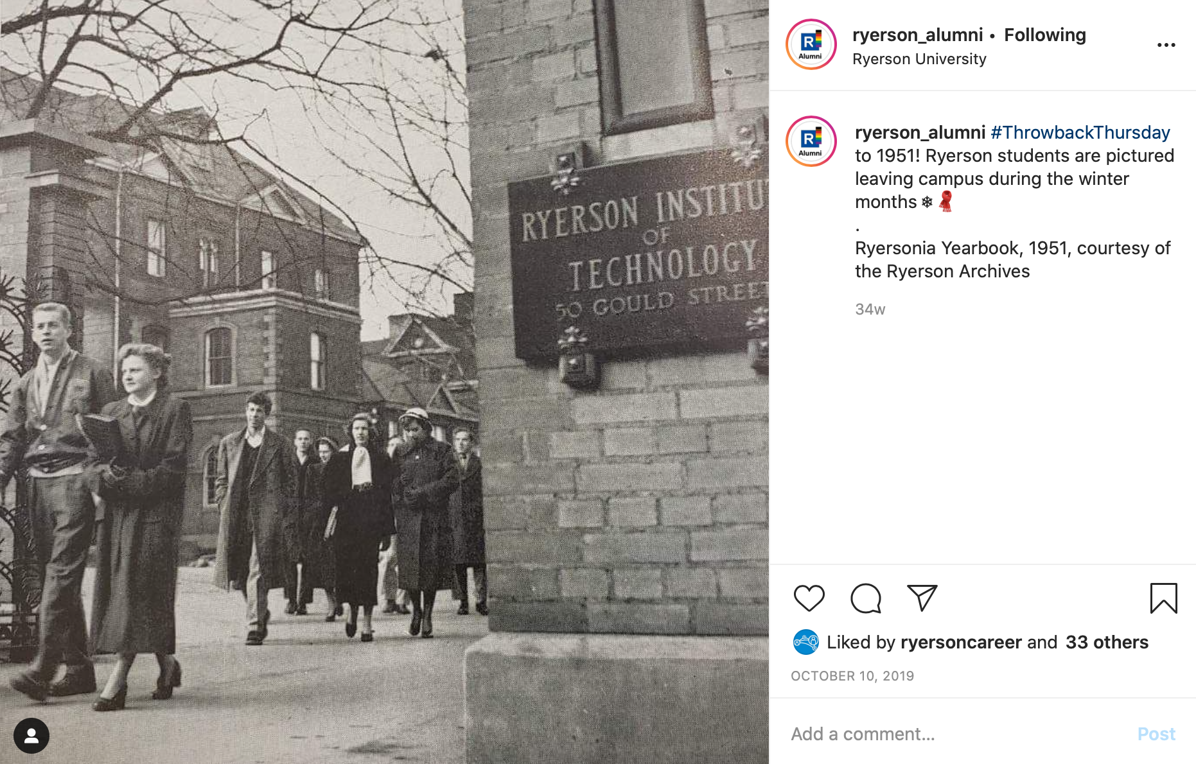
Task: Click the 1951 Ryerson campus photo
Action: point(384,382)
